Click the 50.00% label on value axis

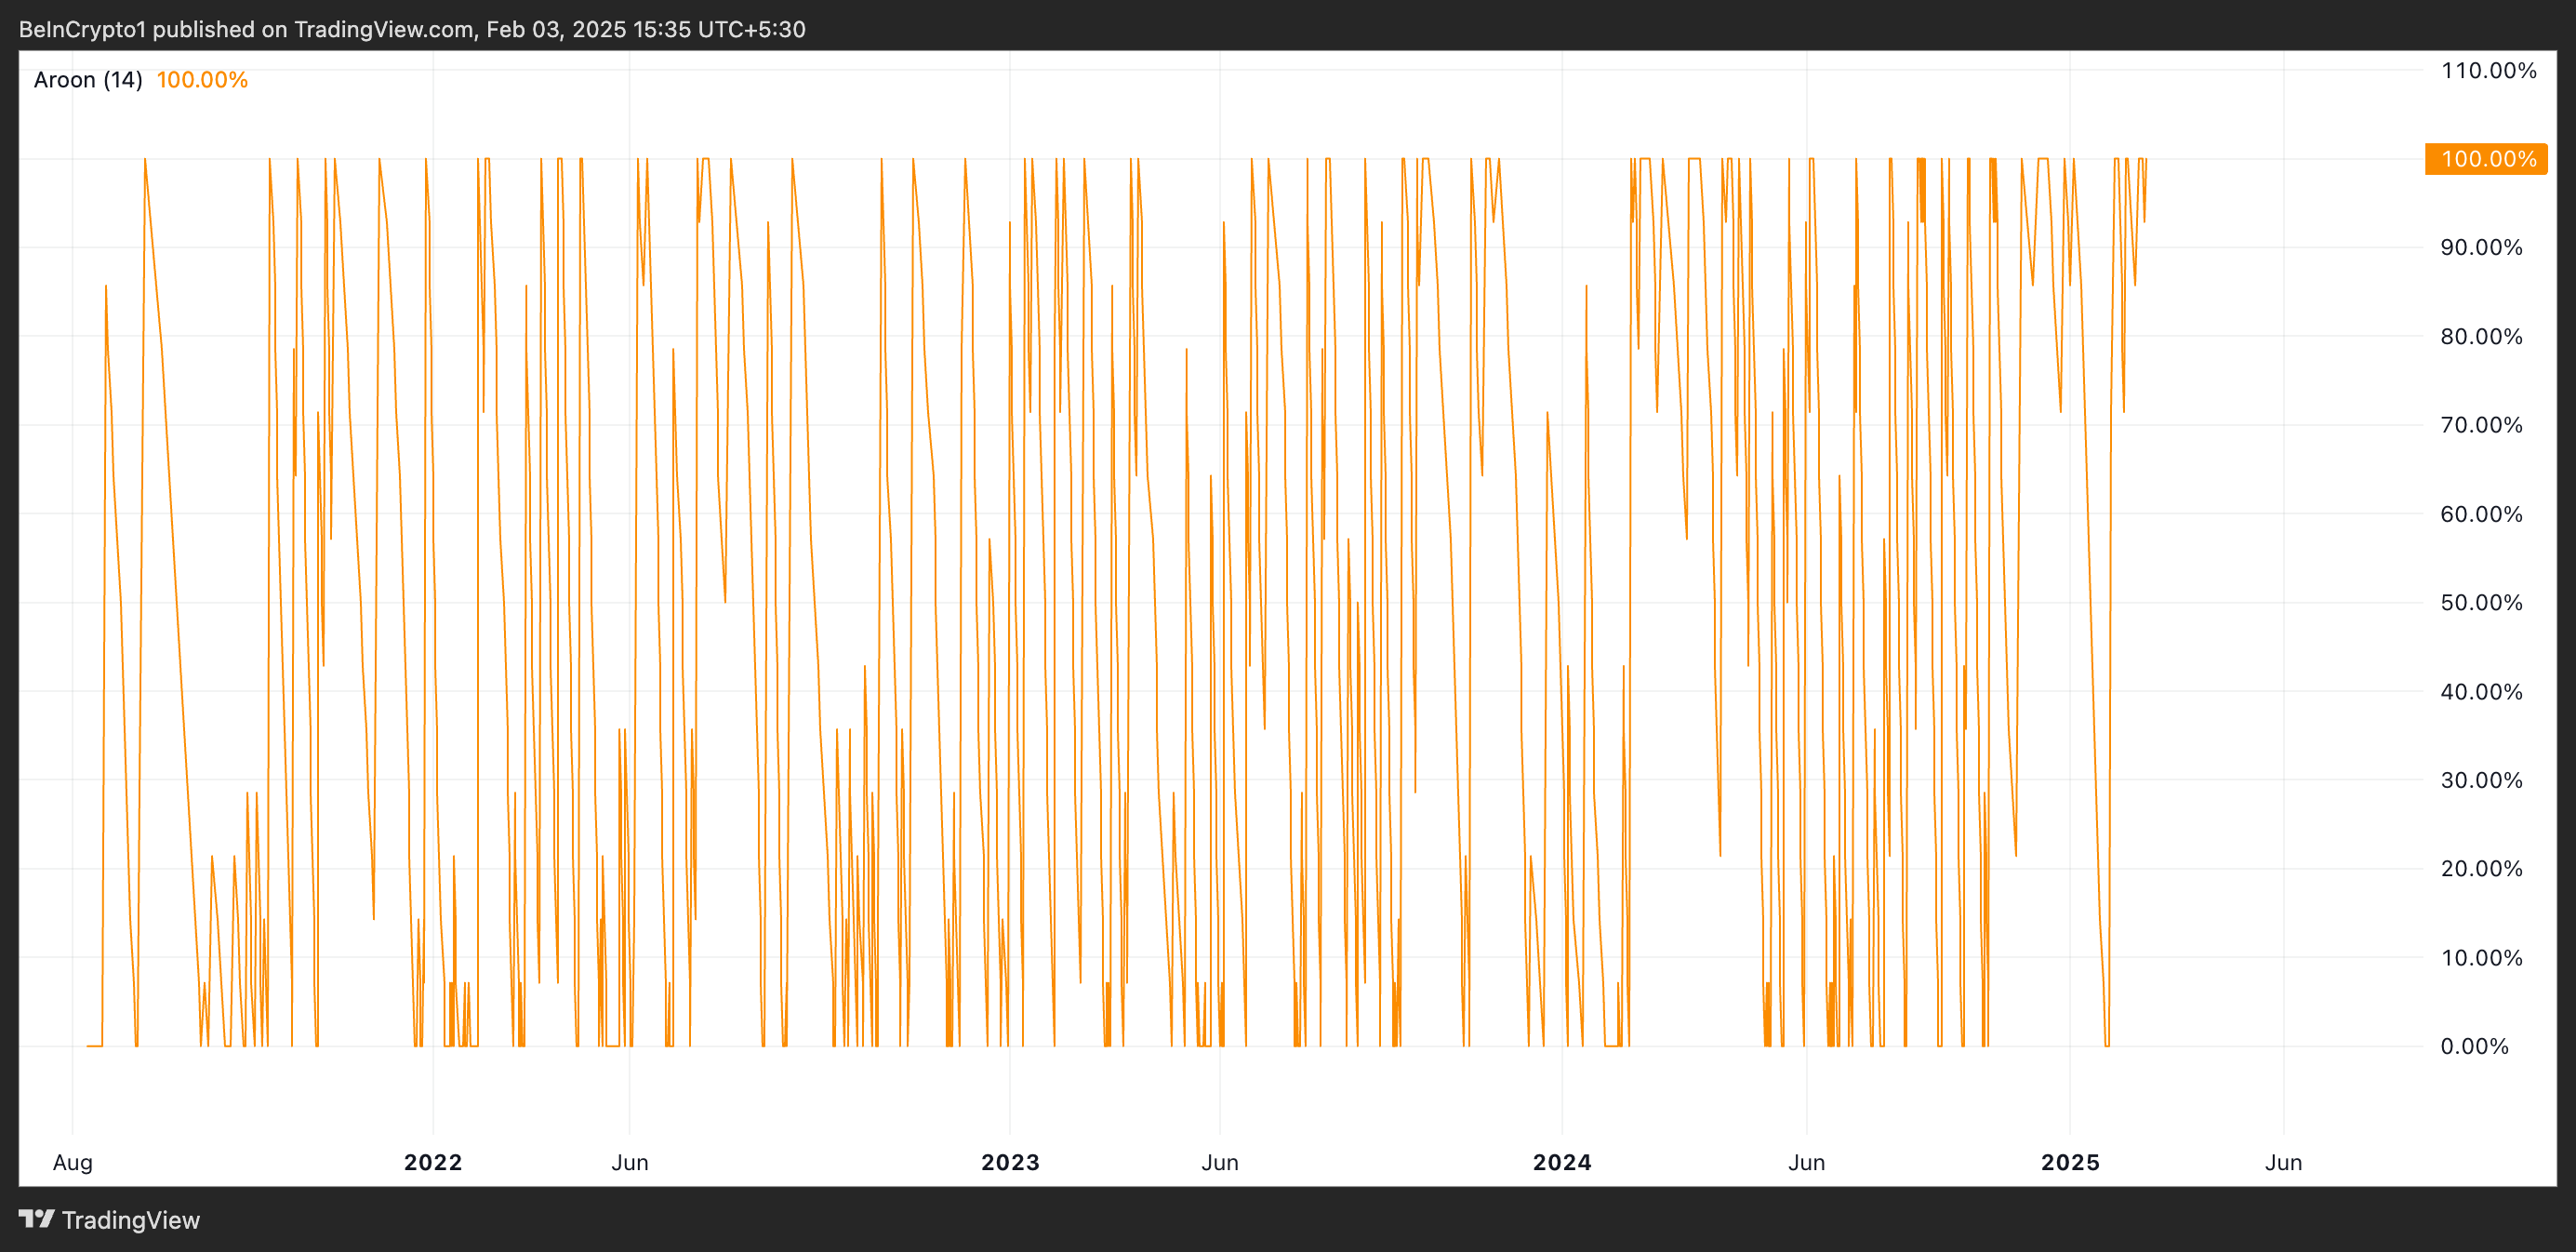coord(2481,602)
